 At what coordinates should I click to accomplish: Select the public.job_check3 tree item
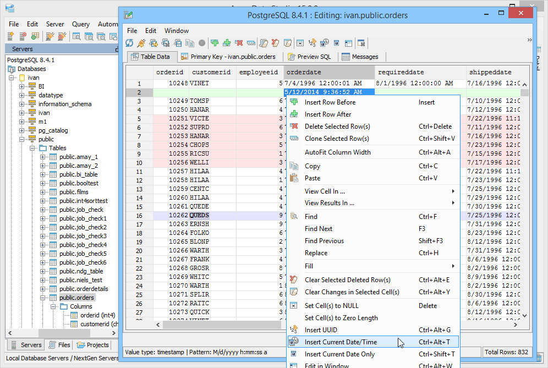pos(83,236)
